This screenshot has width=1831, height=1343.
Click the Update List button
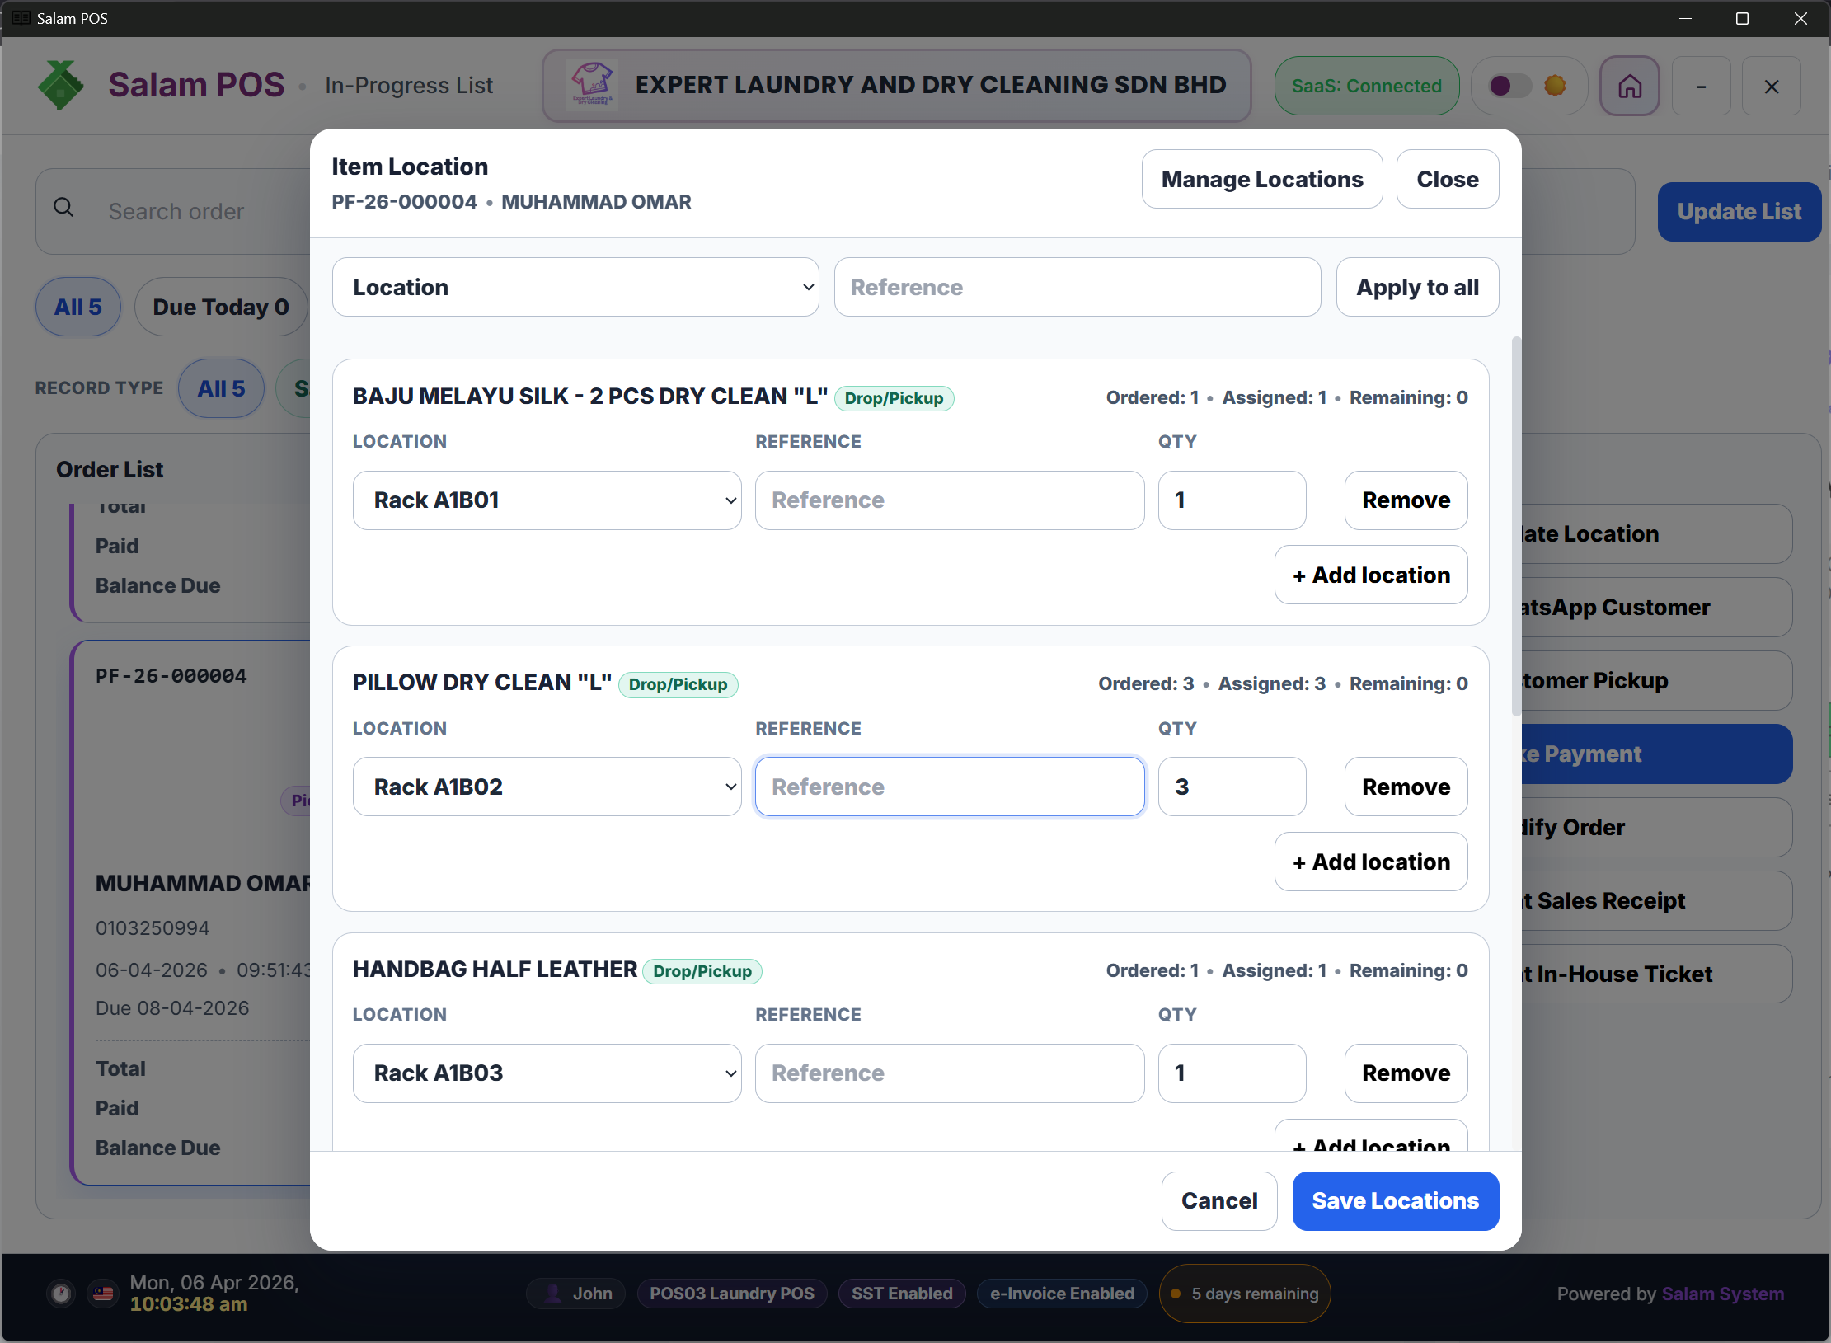1739,212
